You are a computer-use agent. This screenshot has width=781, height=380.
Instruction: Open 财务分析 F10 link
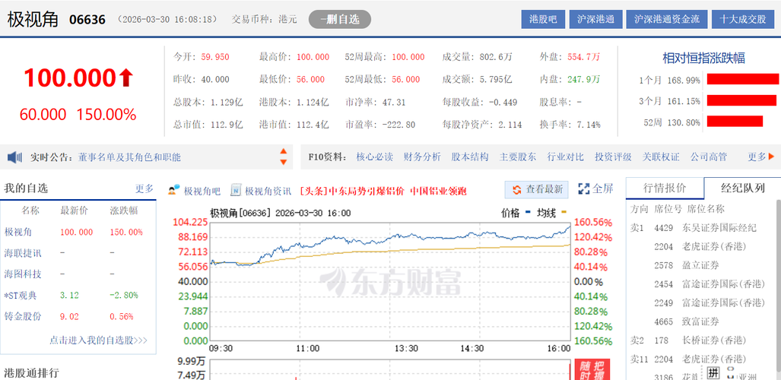click(x=422, y=157)
